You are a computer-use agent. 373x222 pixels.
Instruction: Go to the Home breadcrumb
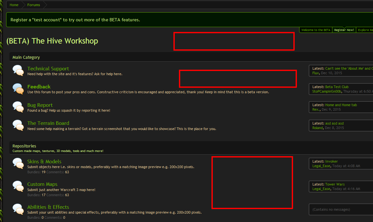point(14,5)
